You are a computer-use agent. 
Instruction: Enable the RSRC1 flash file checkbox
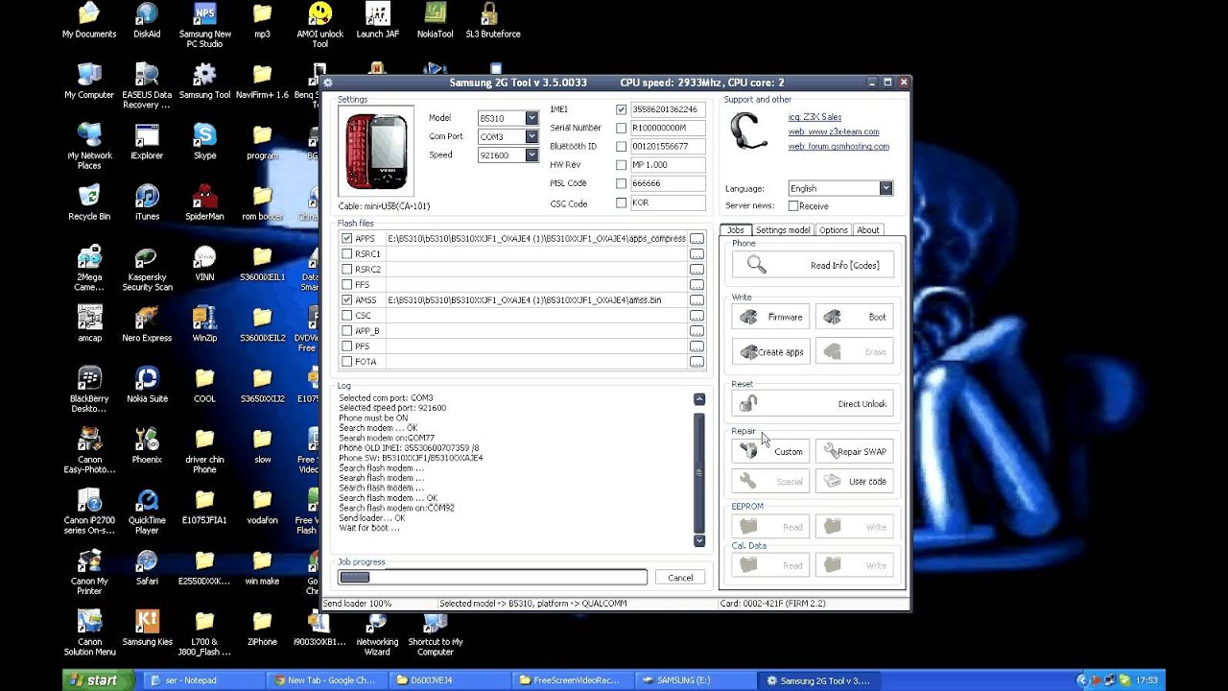coord(346,254)
